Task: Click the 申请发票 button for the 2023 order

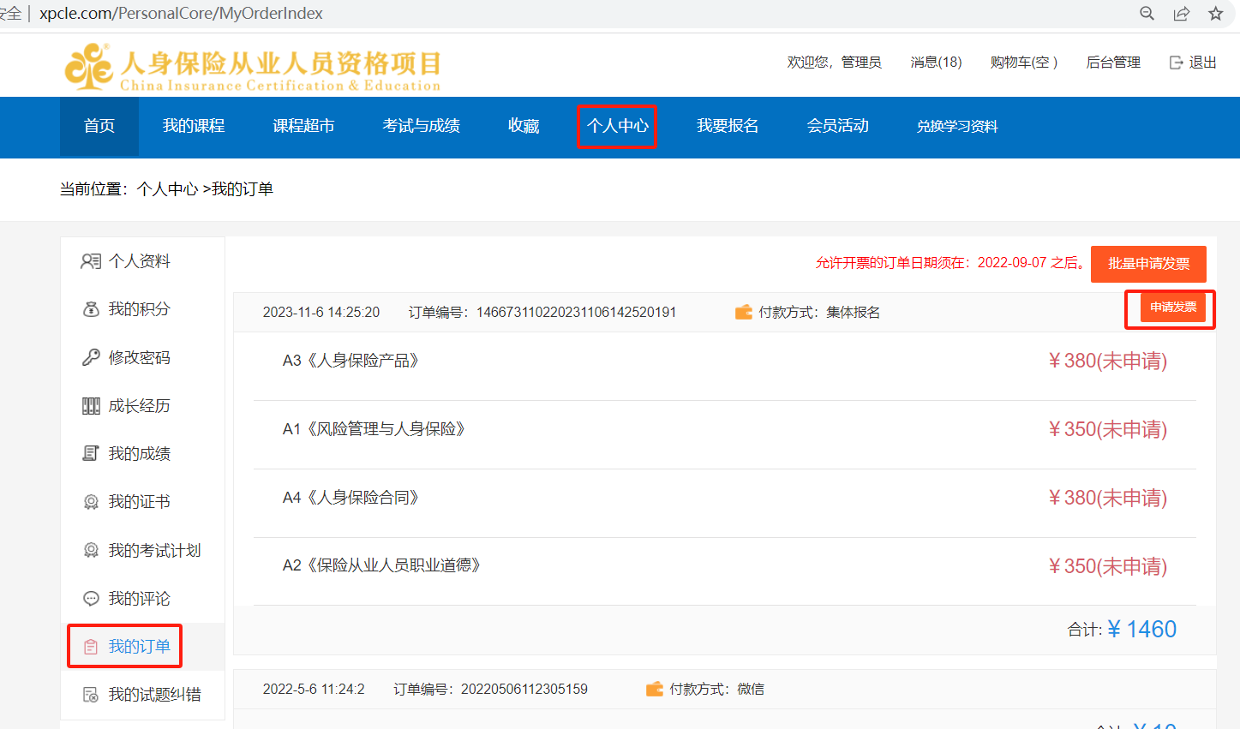Action: pos(1174,307)
